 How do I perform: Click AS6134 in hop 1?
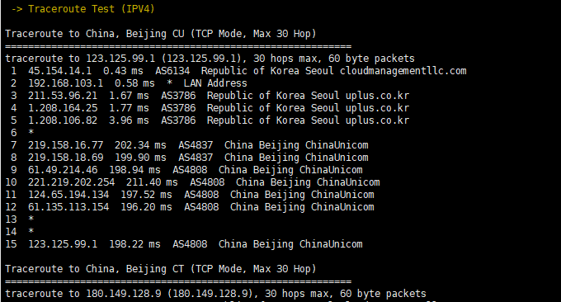(x=172, y=71)
